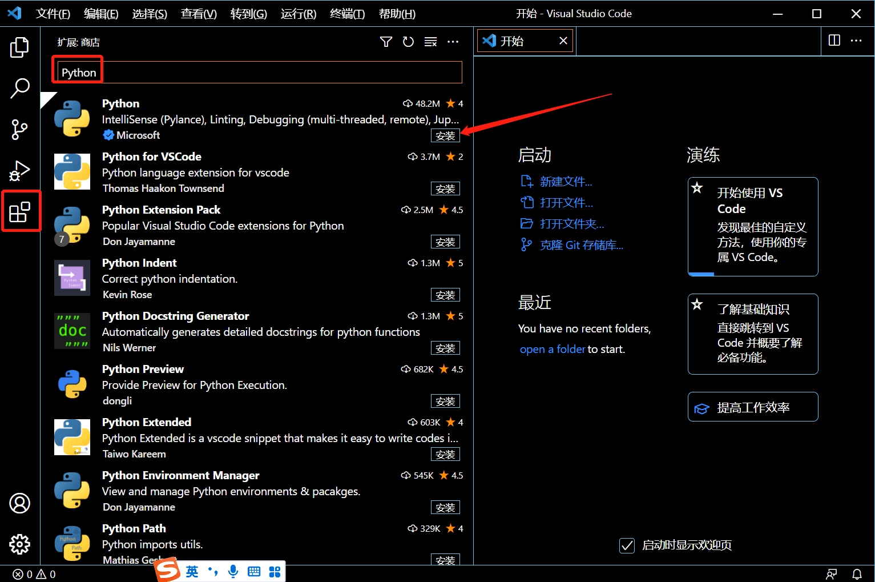This screenshot has height=582, width=875.
Task: Install Python Extension Pack
Action: 445,242
